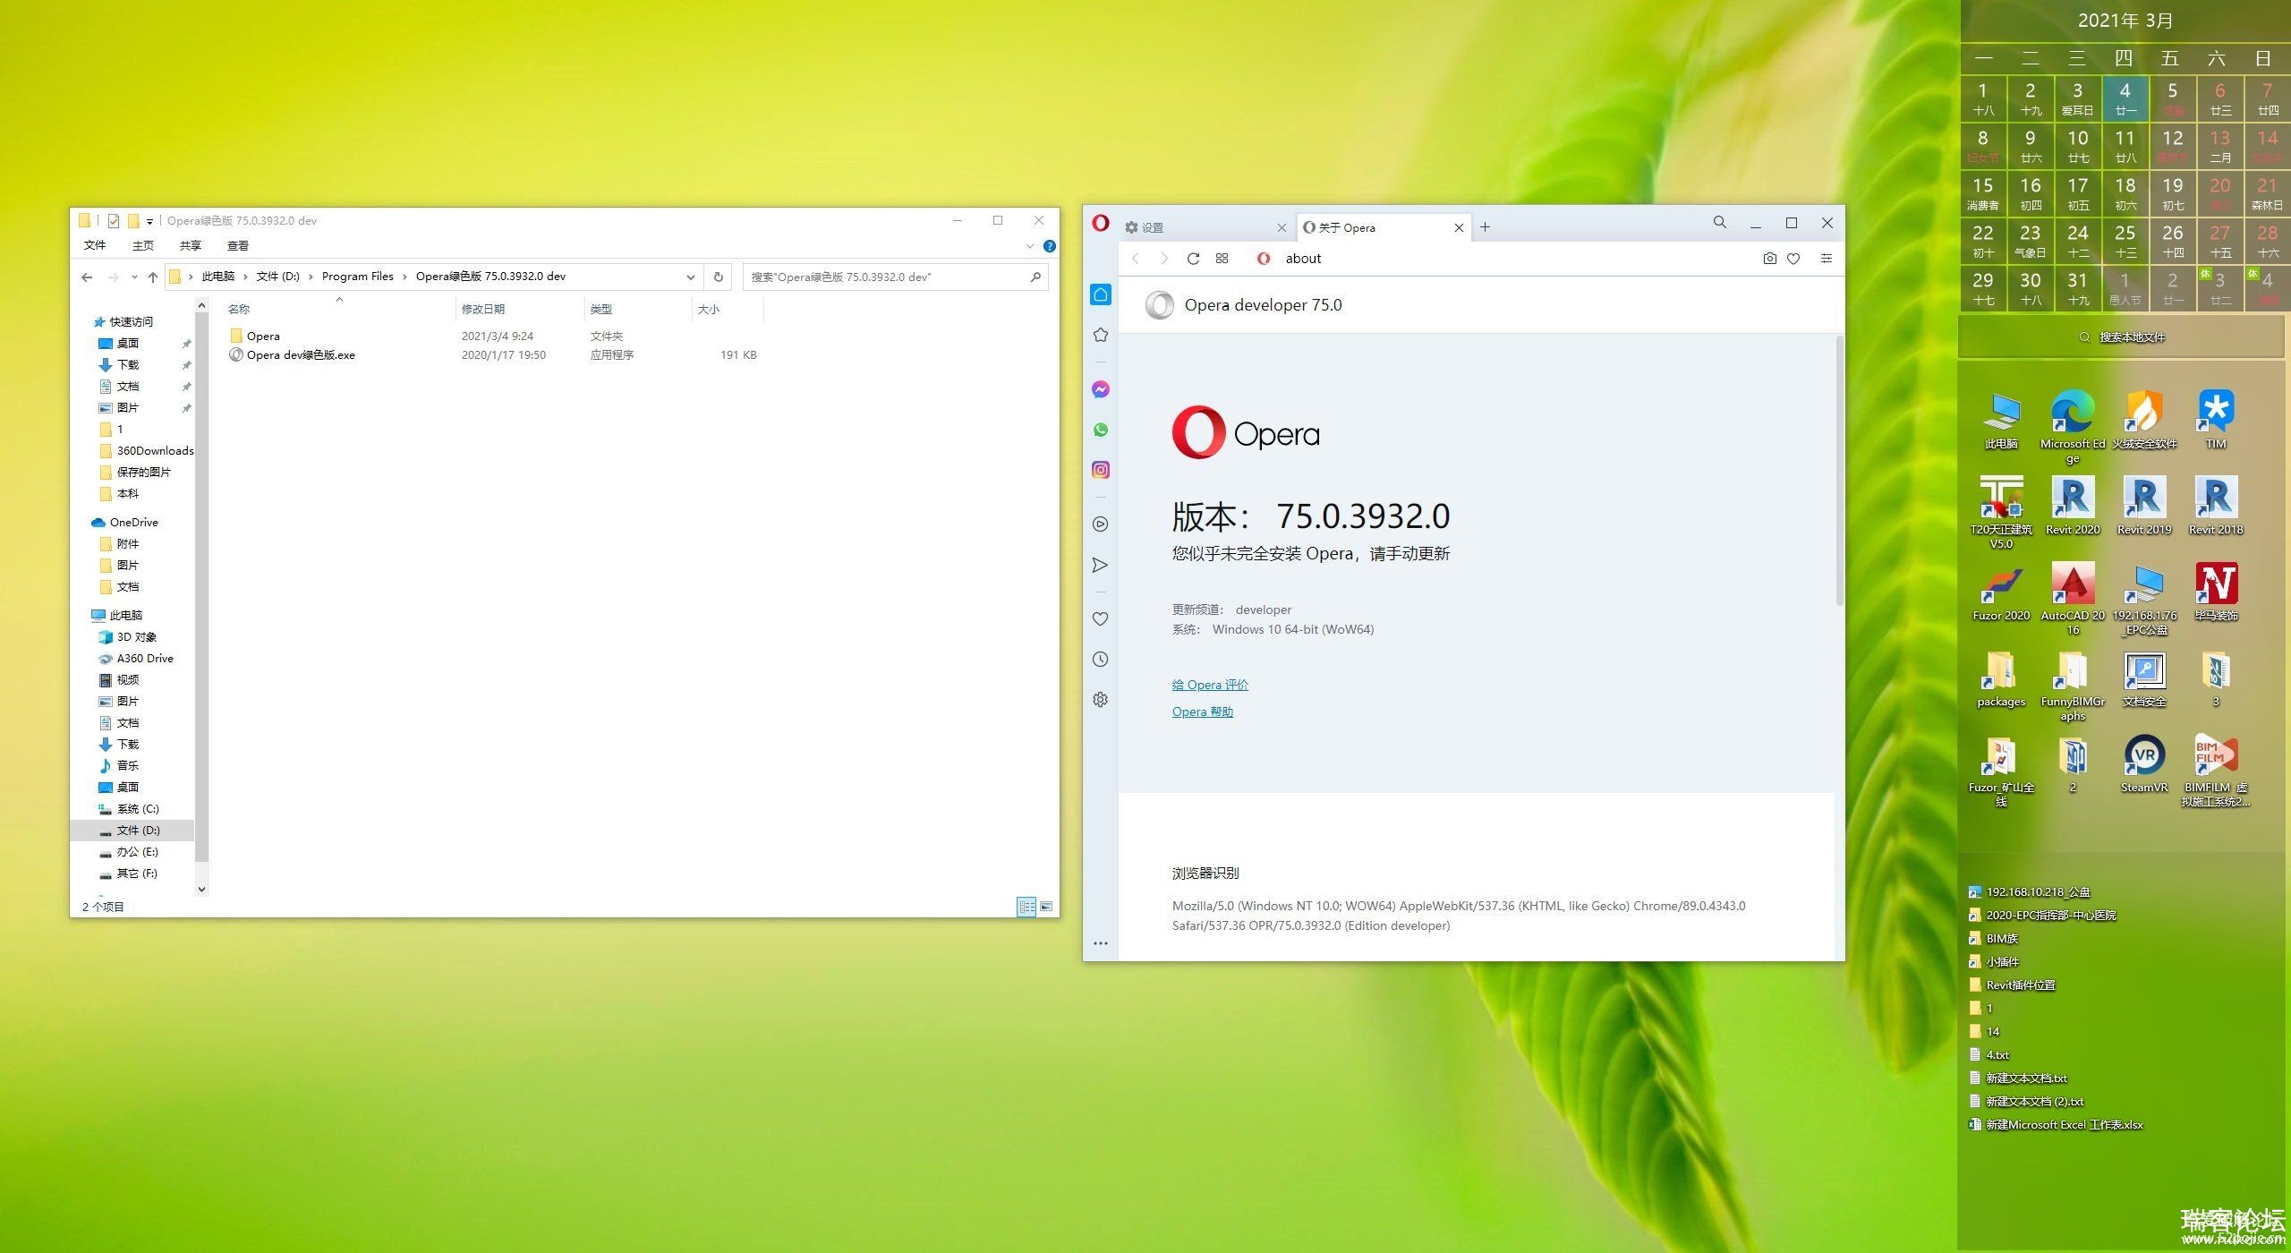Click Explorer navigation pane scroll down arrow

pyautogui.click(x=201, y=889)
